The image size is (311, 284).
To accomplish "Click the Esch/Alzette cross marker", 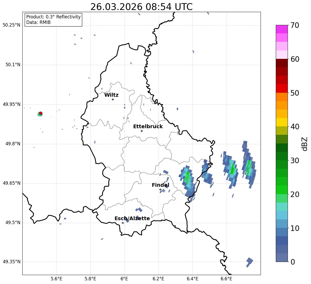I will pyautogui.click(x=123, y=223).
